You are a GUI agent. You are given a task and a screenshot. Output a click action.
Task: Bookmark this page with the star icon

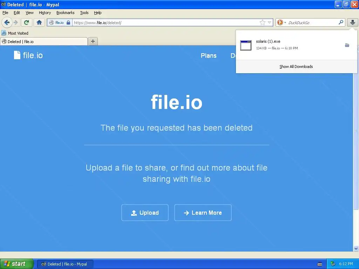[262, 22]
